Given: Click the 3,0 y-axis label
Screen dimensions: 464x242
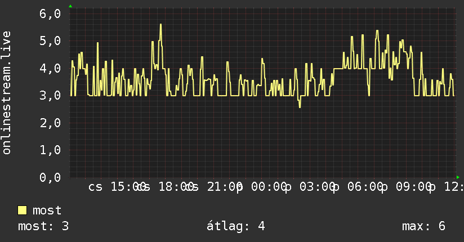Looking at the screenshot, I should [x=50, y=95].
